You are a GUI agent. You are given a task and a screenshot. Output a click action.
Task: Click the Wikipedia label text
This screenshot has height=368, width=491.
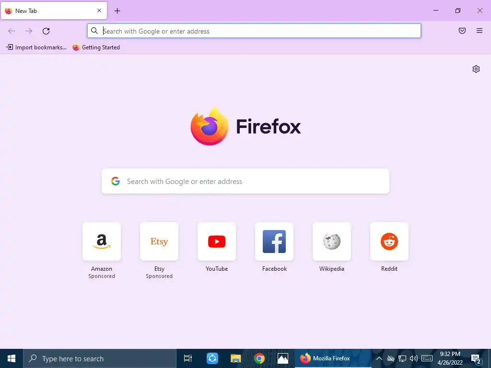tap(332, 269)
